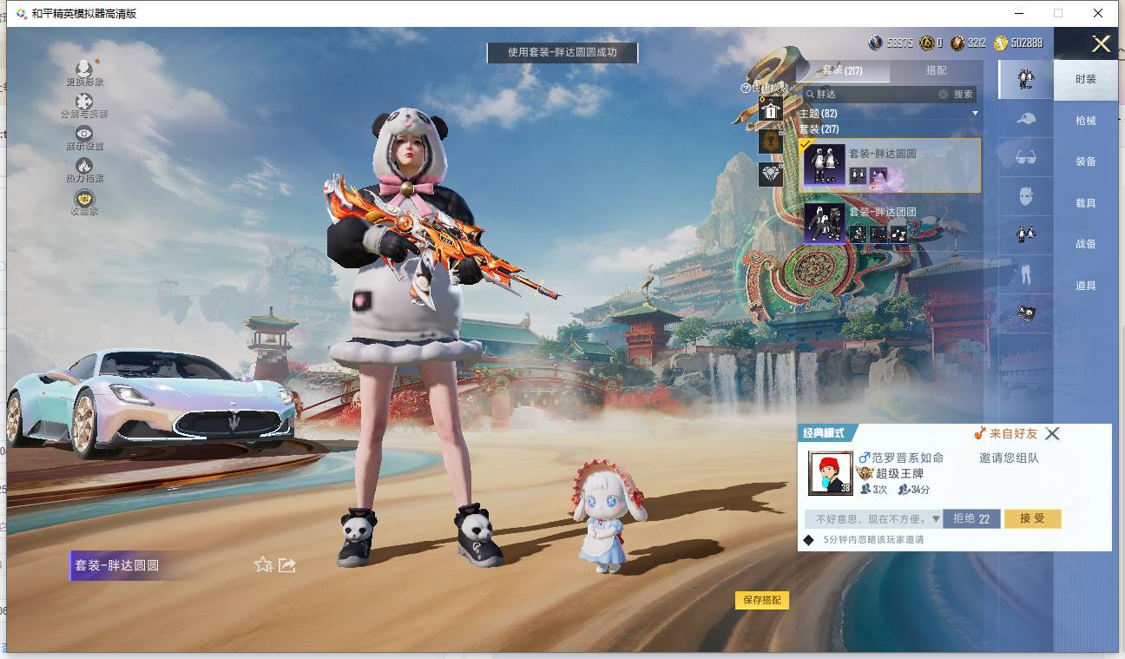The width and height of the screenshot is (1125, 659).
Task: Open the inviting friend's avatar
Action: coord(830,473)
